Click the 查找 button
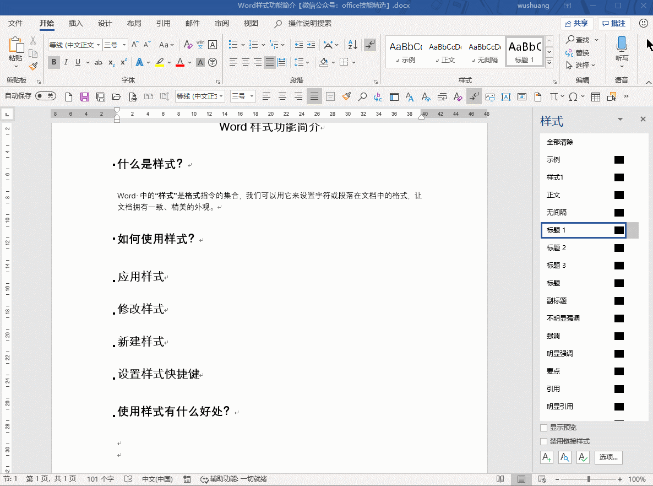Screen dimensions: 653x486 [x=578, y=40]
